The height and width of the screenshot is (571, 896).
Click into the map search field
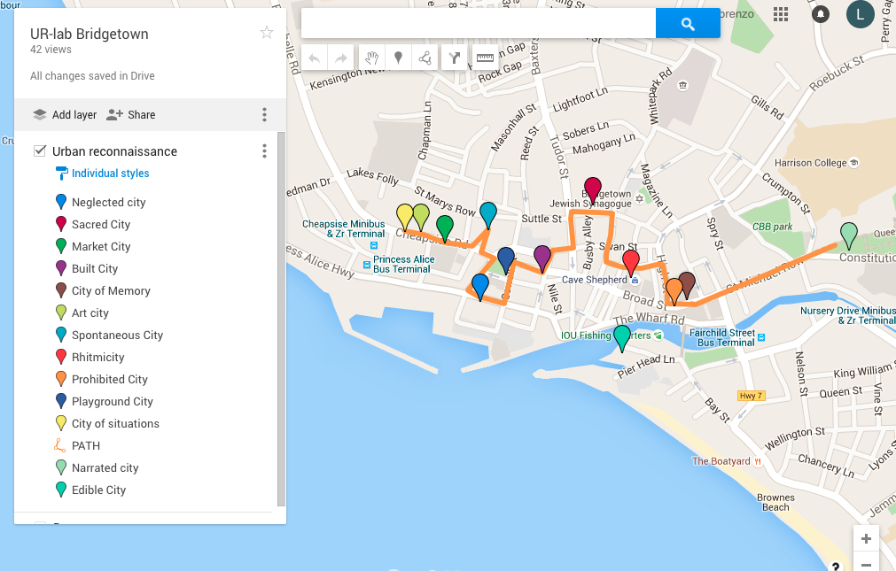479,23
